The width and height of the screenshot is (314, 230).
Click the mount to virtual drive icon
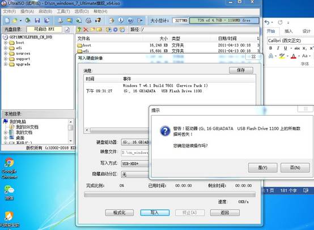pyautogui.click(x=88, y=20)
